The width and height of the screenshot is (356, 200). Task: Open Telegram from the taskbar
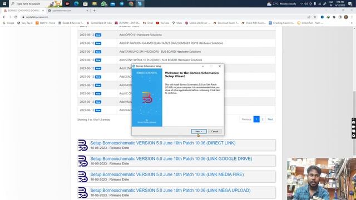(122, 4)
